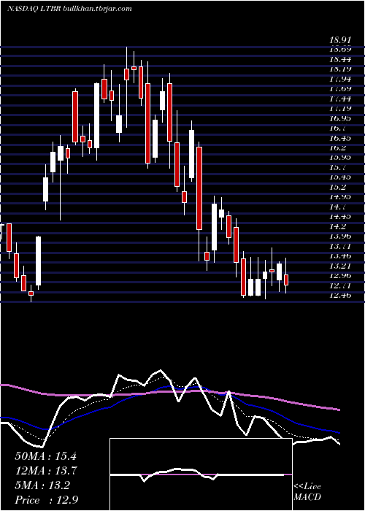Click the 13.96 price axis label

[341, 237]
